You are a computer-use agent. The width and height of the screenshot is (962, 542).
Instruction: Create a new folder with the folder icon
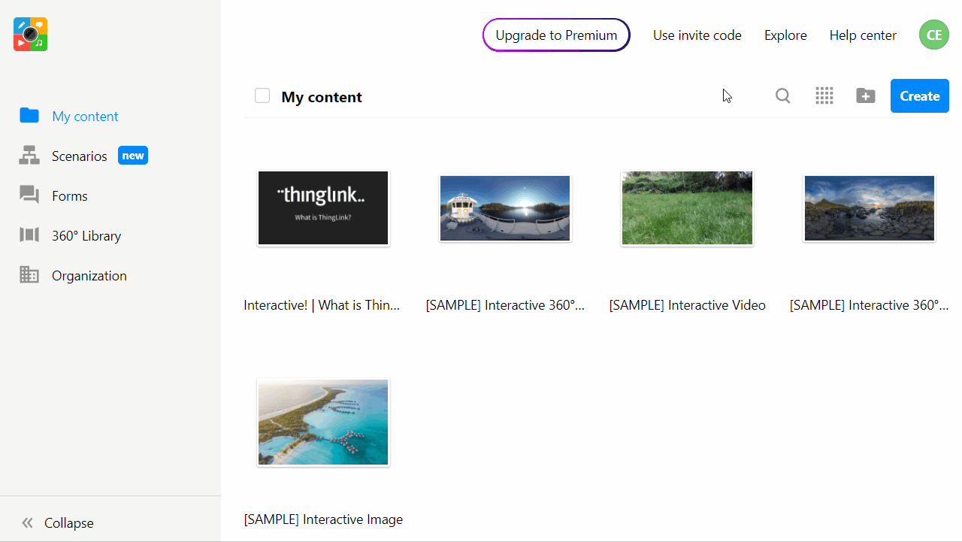tap(865, 95)
